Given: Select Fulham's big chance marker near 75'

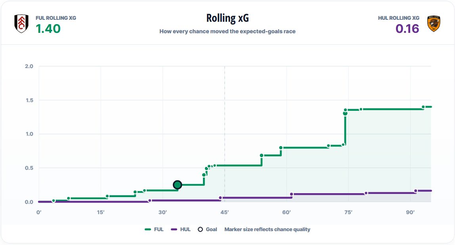Looking at the screenshot, I should tap(345, 113).
